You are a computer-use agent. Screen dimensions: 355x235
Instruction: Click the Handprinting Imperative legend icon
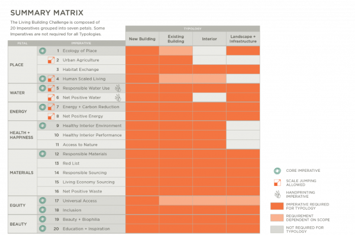[x=277, y=194]
